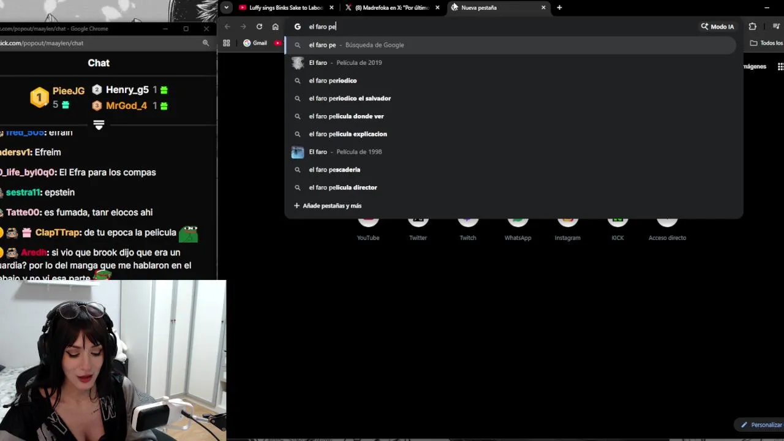Image resolution: width=784 pixels, height=441 pixels.
Task: Click the Google G icon in address bar
Action: click(x=298, y=26)
